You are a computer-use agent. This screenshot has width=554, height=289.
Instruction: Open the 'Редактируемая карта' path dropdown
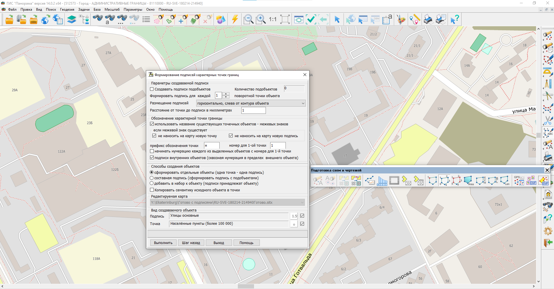tap(302, 203)
